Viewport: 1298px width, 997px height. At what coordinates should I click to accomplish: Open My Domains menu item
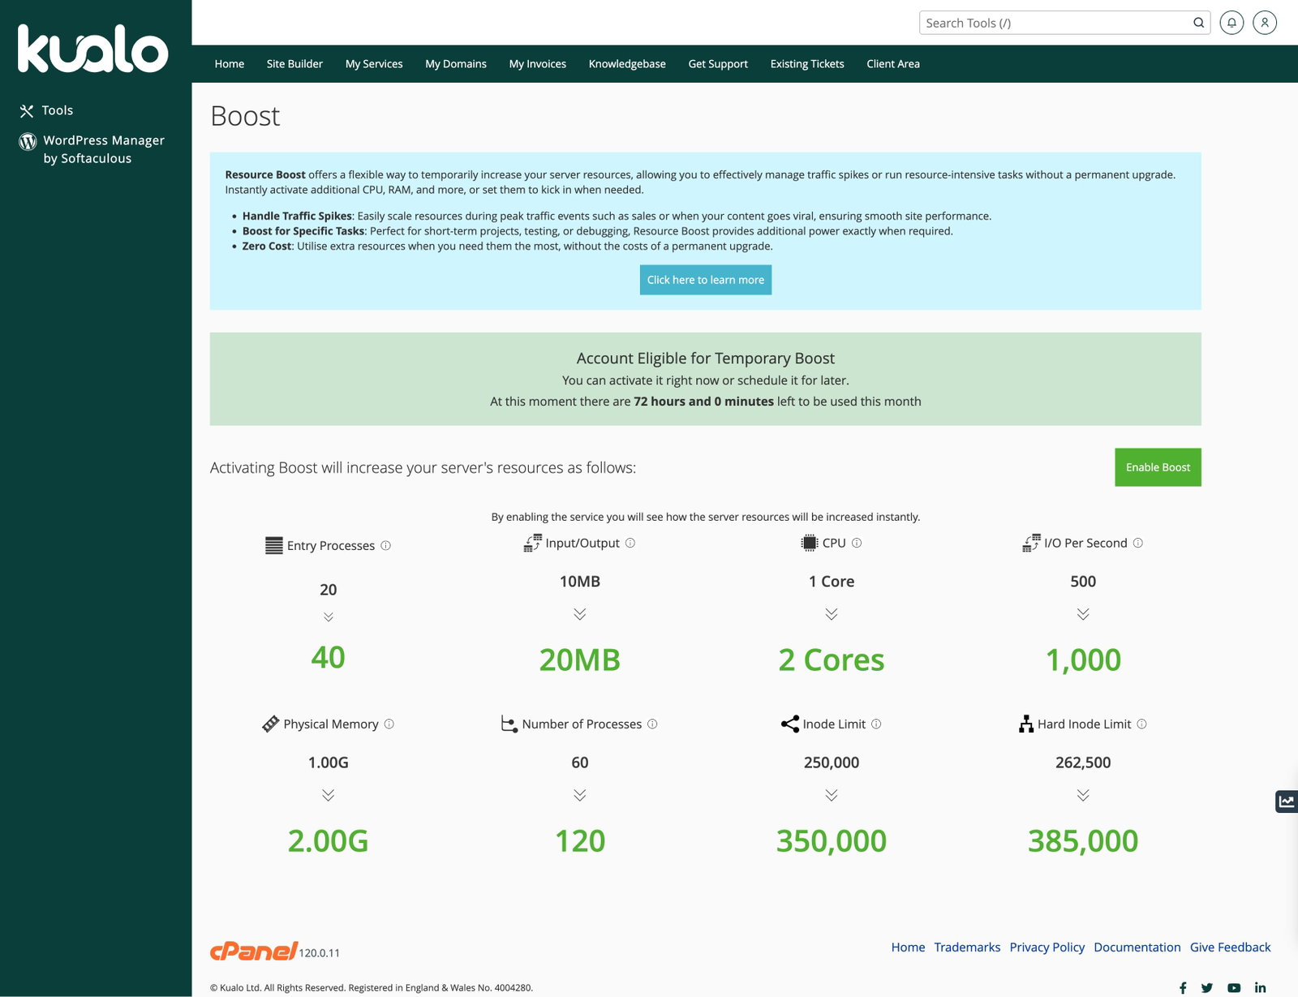[x=456, y=64]
